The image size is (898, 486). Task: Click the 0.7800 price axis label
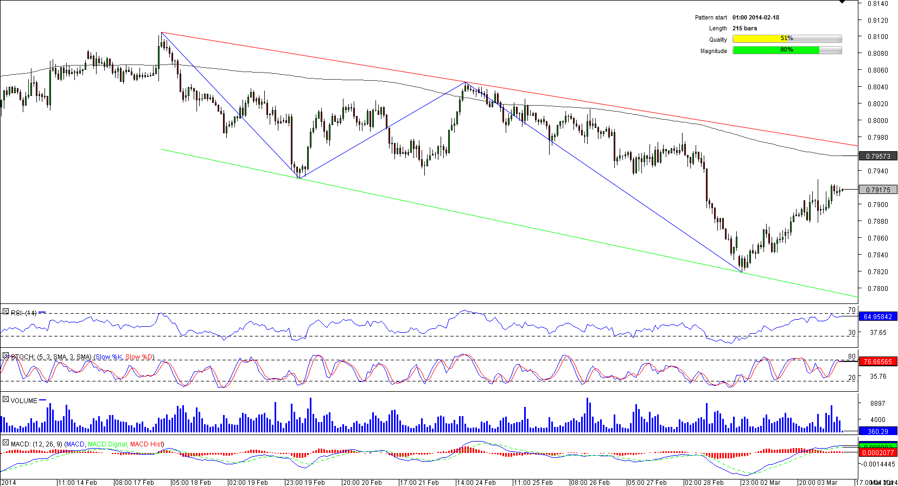tap(878, 288)
